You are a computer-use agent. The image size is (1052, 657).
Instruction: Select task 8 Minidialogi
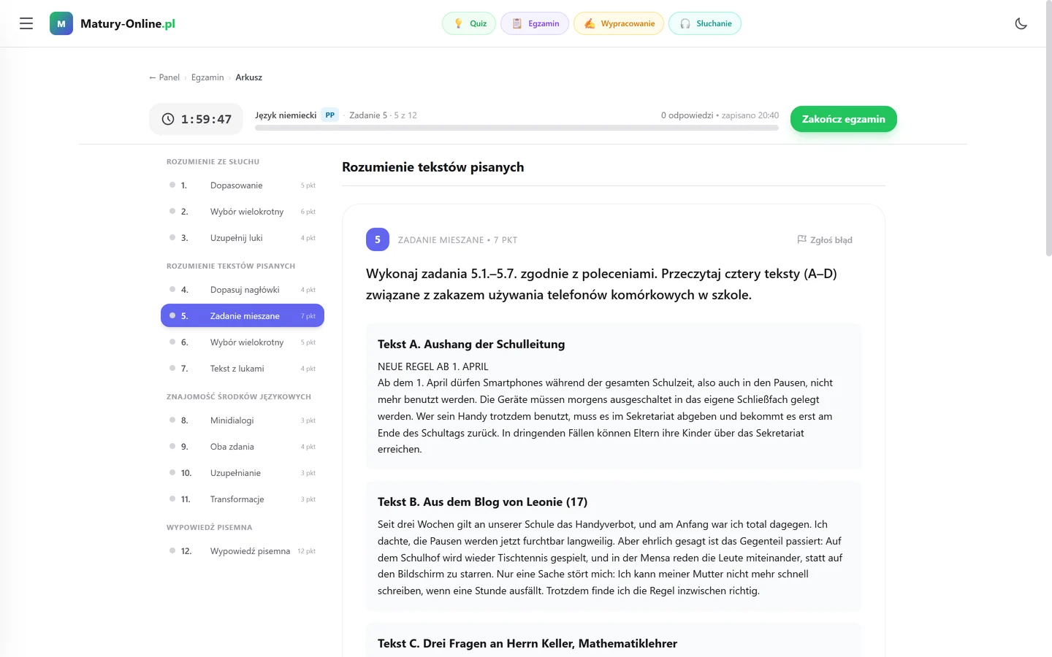tap(243, 420)
